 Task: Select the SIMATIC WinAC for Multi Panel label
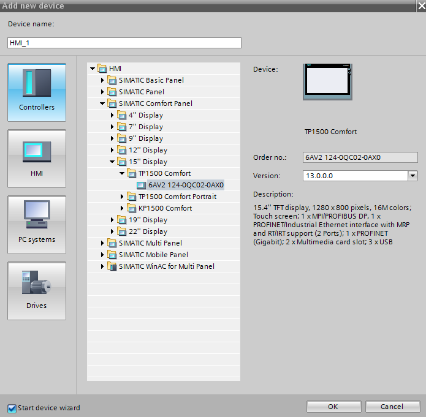(167, 266)
